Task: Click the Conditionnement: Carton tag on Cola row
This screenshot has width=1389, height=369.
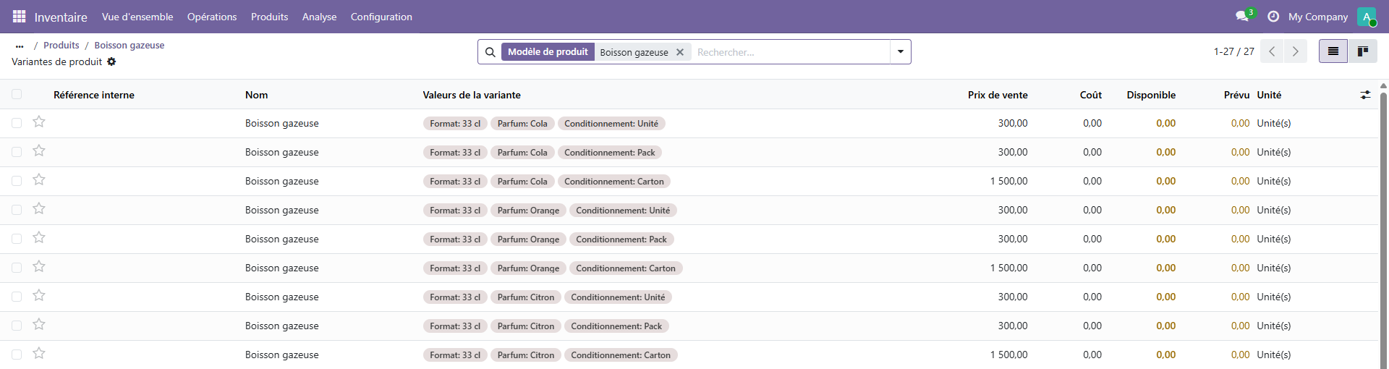Action: 614,182
